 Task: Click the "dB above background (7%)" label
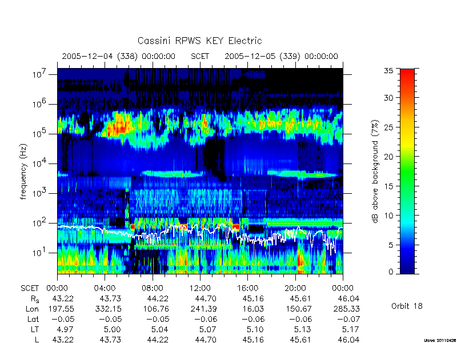375,171
